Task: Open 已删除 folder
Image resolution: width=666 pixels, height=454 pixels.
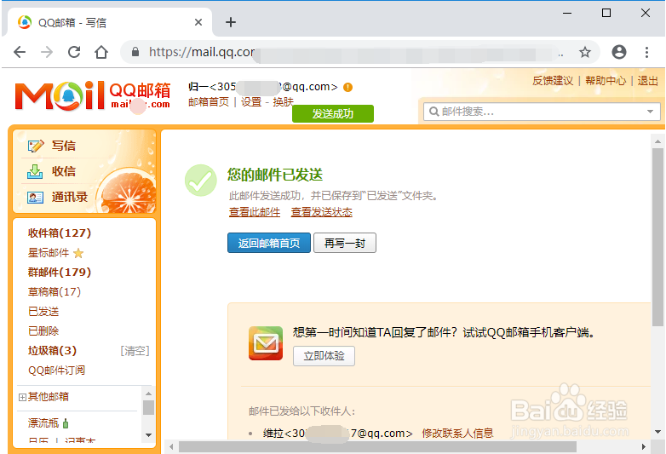Action: (43, 330)
